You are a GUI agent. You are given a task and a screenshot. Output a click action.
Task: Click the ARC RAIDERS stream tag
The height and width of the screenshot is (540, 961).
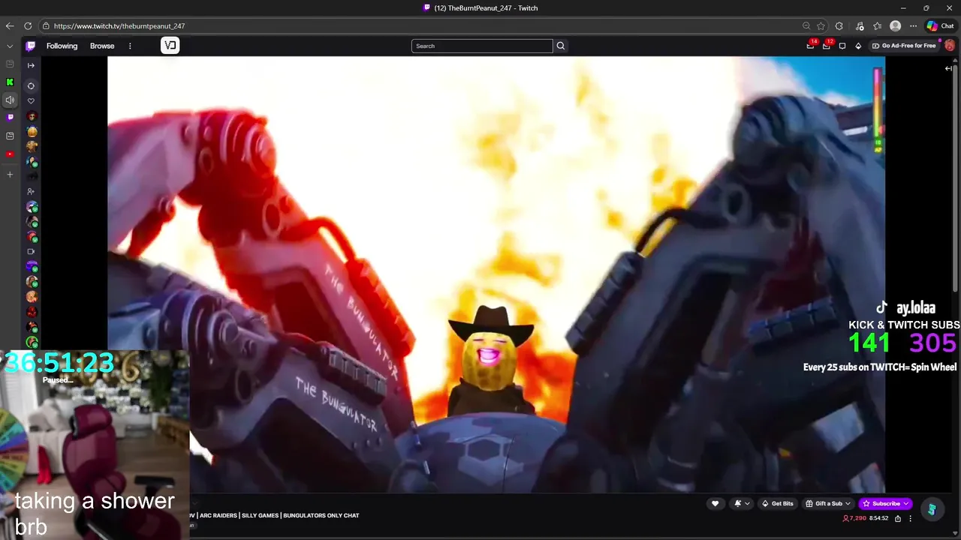pos(218,515)
